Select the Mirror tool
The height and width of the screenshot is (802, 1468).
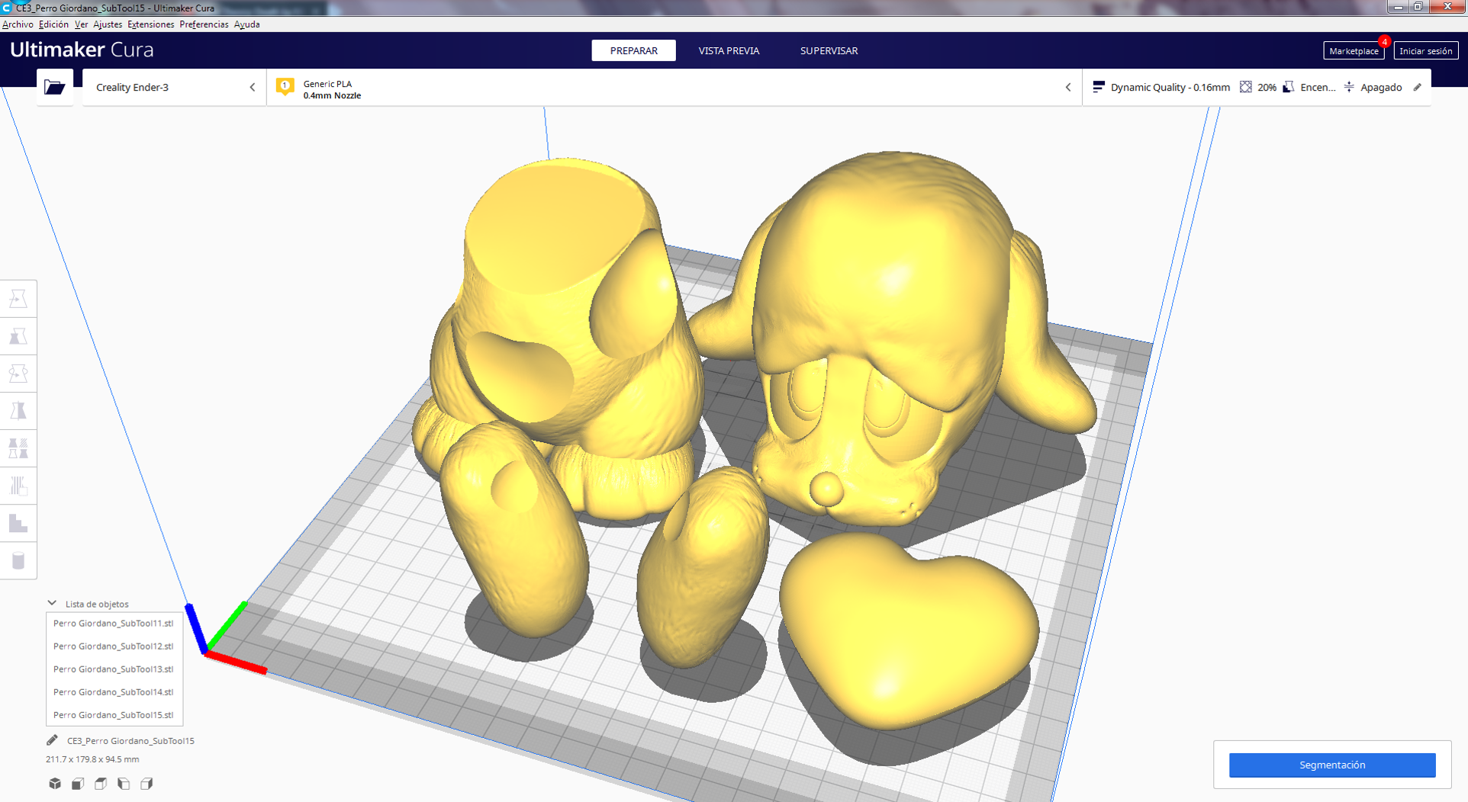18,410
